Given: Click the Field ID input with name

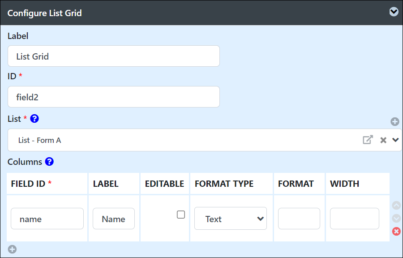Looking at the screenshot, I should [x=47, y=219].
